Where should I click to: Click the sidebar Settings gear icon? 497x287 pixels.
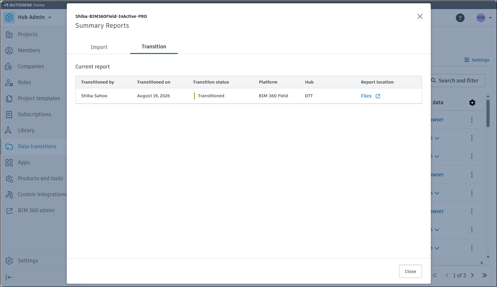pos(9,261)
